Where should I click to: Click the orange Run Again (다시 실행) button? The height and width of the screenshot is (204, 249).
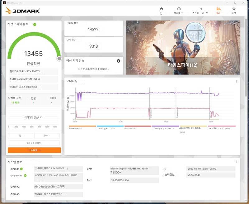[x=34, y=150]
